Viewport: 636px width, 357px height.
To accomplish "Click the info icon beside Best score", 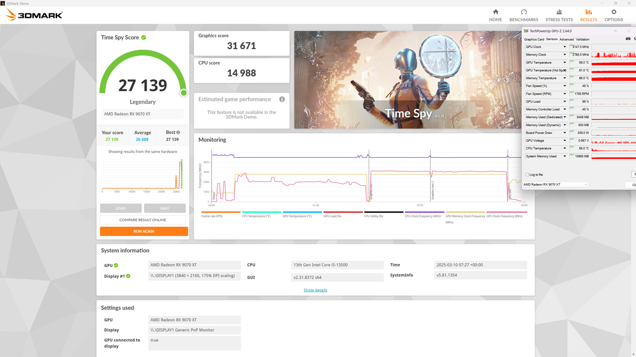I will pos(178,132).
